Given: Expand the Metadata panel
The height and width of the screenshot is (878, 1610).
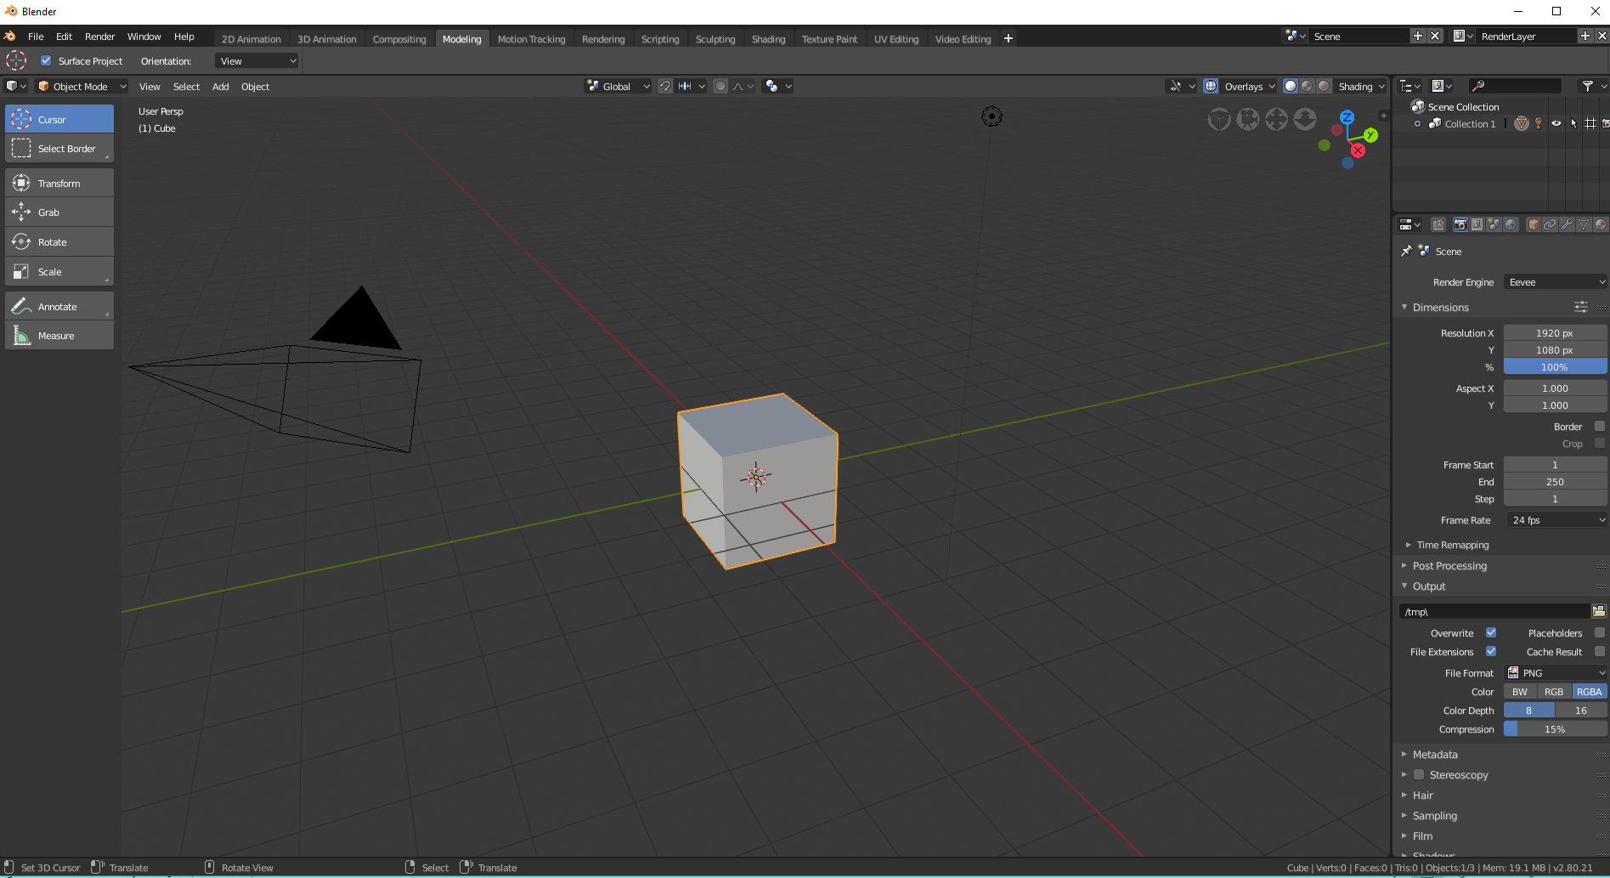Looking at the screenshot, I should coord(1435,754).
